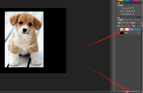This screenshot has height=93, width=143.
Task: Create a new group folder
Action: coord(133,91)
